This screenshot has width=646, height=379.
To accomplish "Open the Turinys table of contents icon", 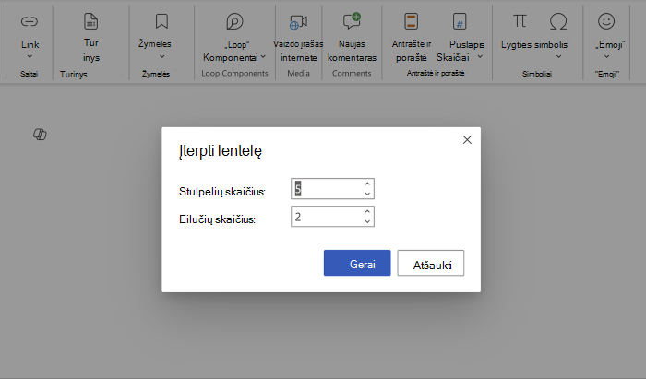I will point(90,21).
